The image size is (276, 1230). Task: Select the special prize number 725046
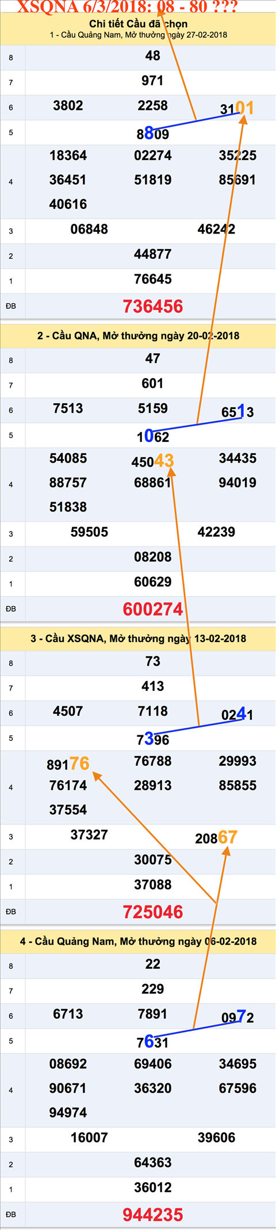click(x=153, y=911)
